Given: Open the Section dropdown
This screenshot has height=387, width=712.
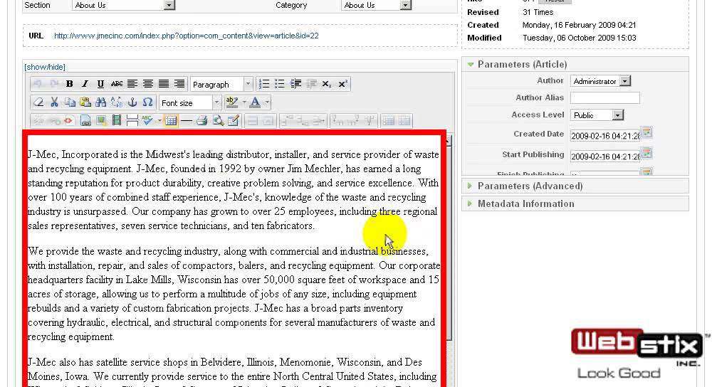Looking at the screenshot, I should point(123,5).
